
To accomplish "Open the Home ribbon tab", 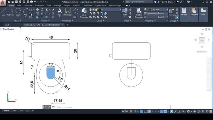I will click(x=11, y=5).
